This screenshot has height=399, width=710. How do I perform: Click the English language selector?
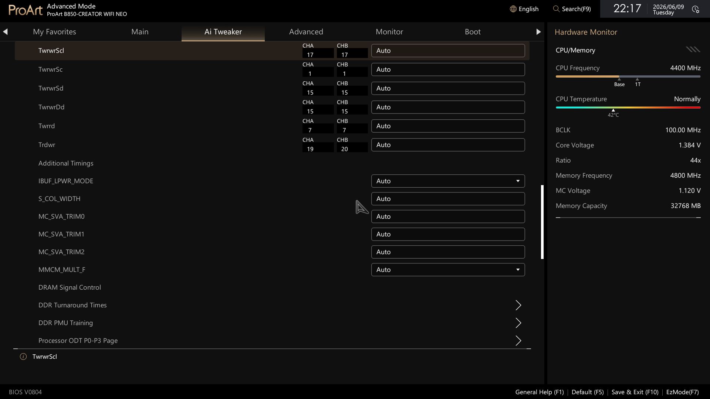pyautogui.click(x=524, y=9)
